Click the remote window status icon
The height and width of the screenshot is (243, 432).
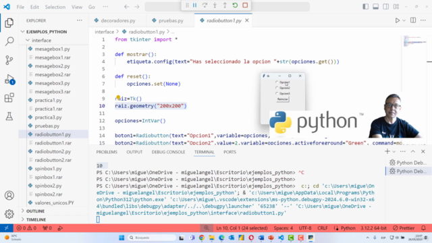tap(7, 228)
